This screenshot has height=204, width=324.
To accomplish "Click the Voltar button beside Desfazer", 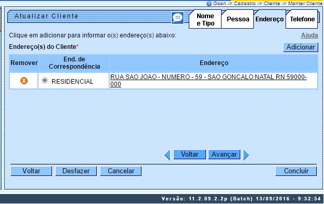I will coord(31,171).
